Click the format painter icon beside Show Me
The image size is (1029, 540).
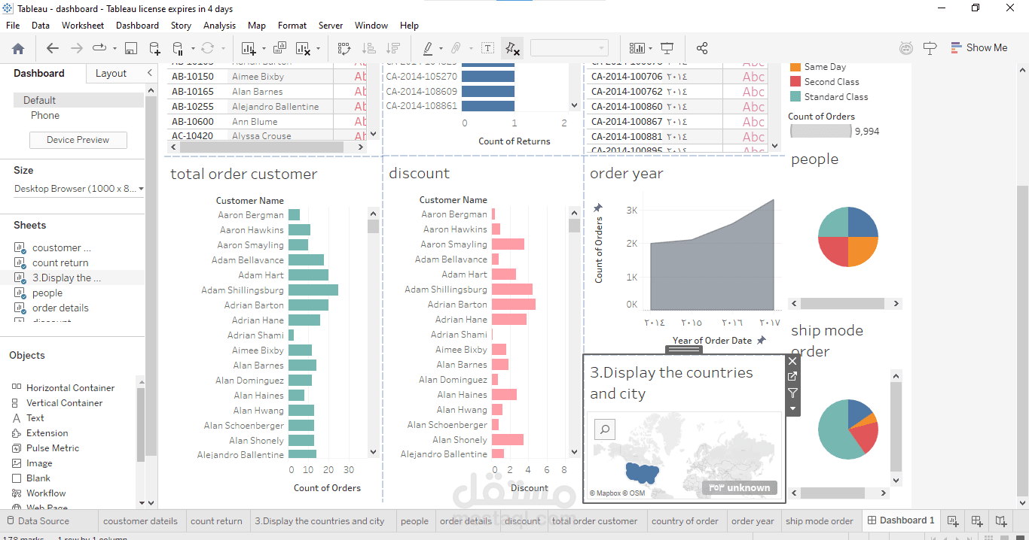pyautogui.click(x=930, y=48)
